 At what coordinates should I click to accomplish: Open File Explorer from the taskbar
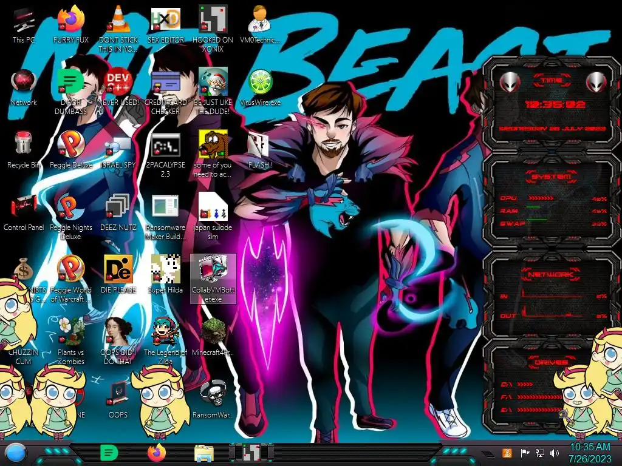point(204,453)
